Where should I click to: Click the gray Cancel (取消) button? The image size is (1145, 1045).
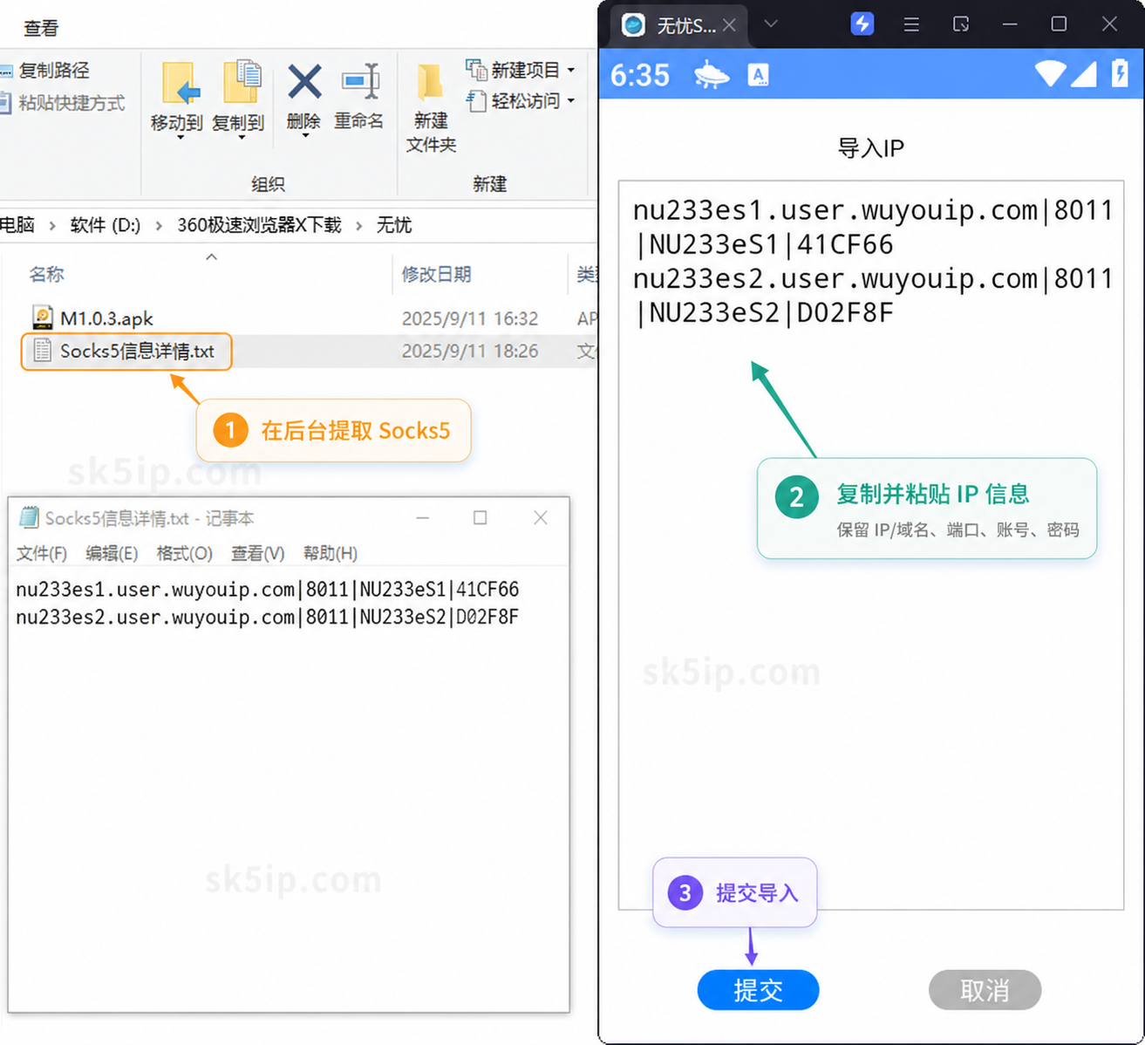[985, 990]
